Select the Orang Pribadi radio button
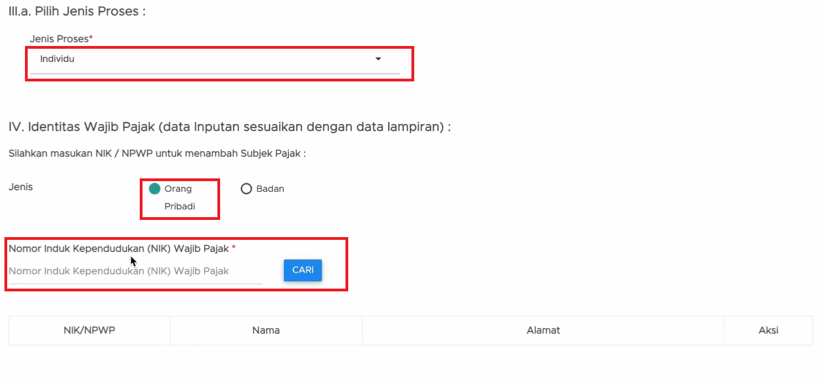Screen dimensions: 819x385 coord(155,189)
